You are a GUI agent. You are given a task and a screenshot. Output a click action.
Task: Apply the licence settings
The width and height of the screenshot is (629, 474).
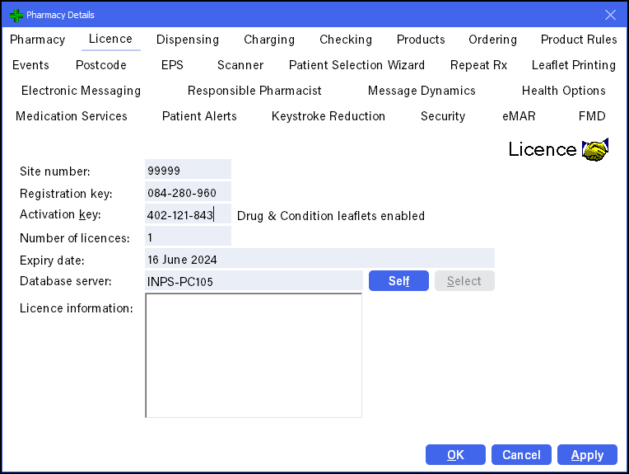coord(587,455)
